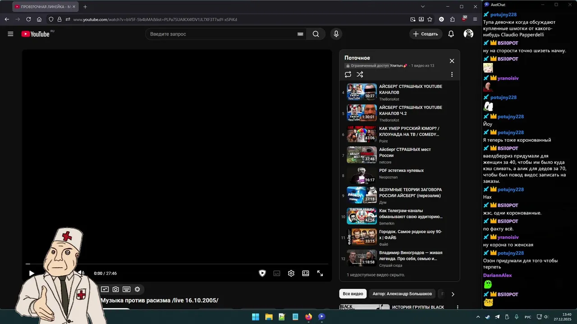This screenshot has width=577, height=324.
Task: Open Городок. Самое родное шоу 90-х
Action: 400,238
